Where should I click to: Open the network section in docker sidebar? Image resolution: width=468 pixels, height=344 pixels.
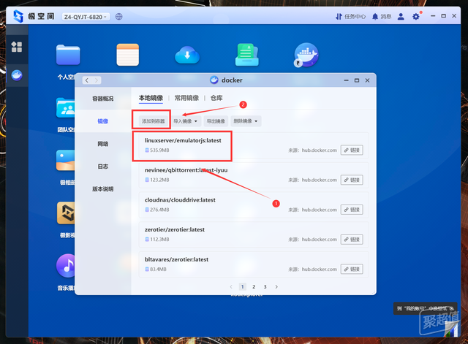pyautogui.click(x=102, y=144)
